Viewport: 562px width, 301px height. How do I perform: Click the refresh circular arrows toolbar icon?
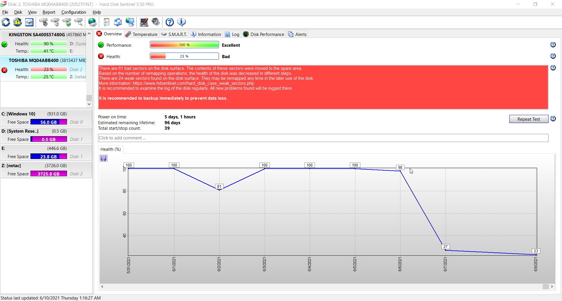click(6, 22)
